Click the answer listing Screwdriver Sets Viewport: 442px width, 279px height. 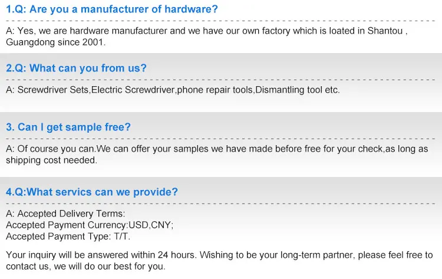point(173,90)
